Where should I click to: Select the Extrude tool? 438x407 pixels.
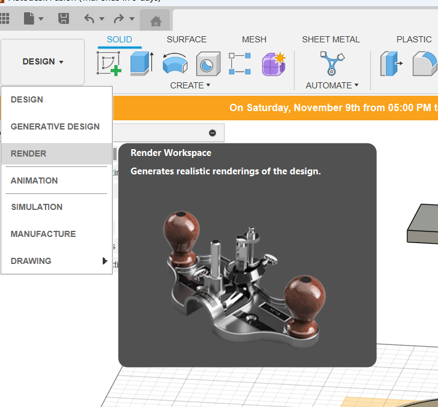[142, 64]
